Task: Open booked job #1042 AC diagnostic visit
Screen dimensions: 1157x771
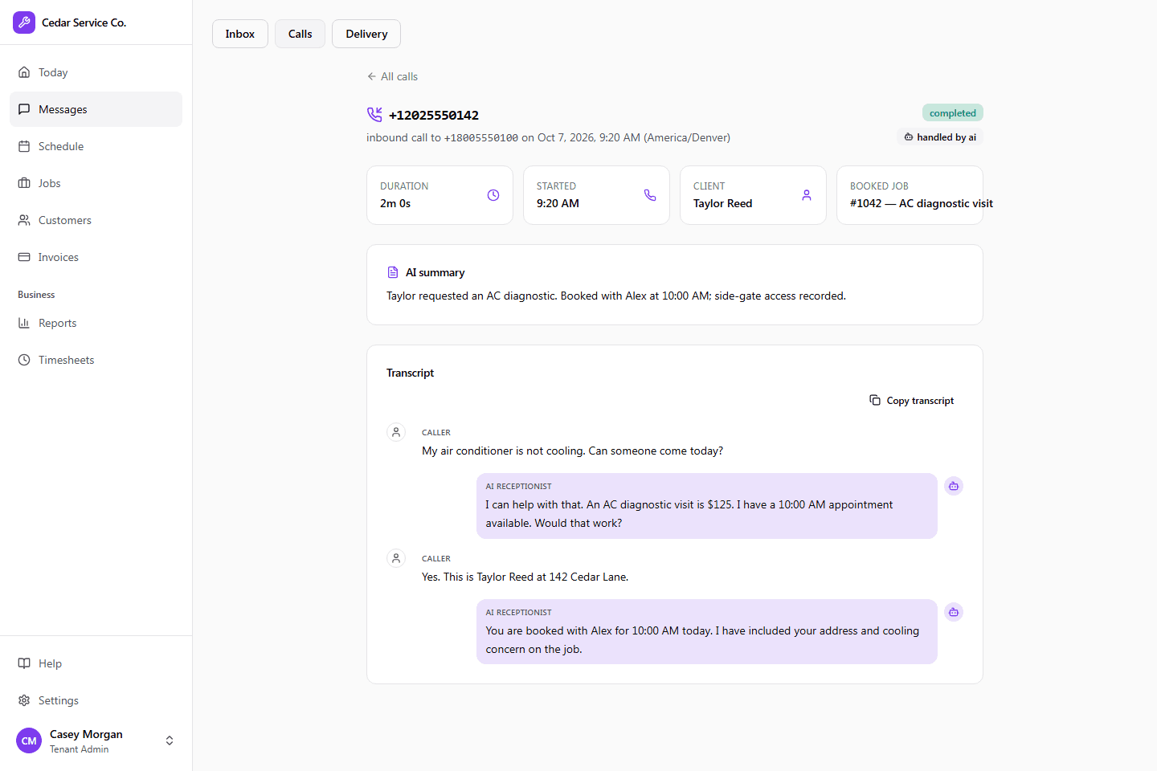Action: [x=910, y=195]
